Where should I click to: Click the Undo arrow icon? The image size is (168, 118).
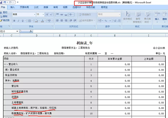[x=4, y=2]
